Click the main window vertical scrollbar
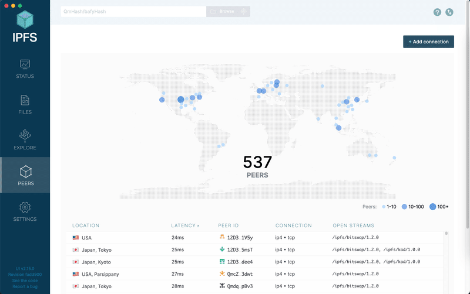This screenshot has height=294, width=470. (467, 114)
